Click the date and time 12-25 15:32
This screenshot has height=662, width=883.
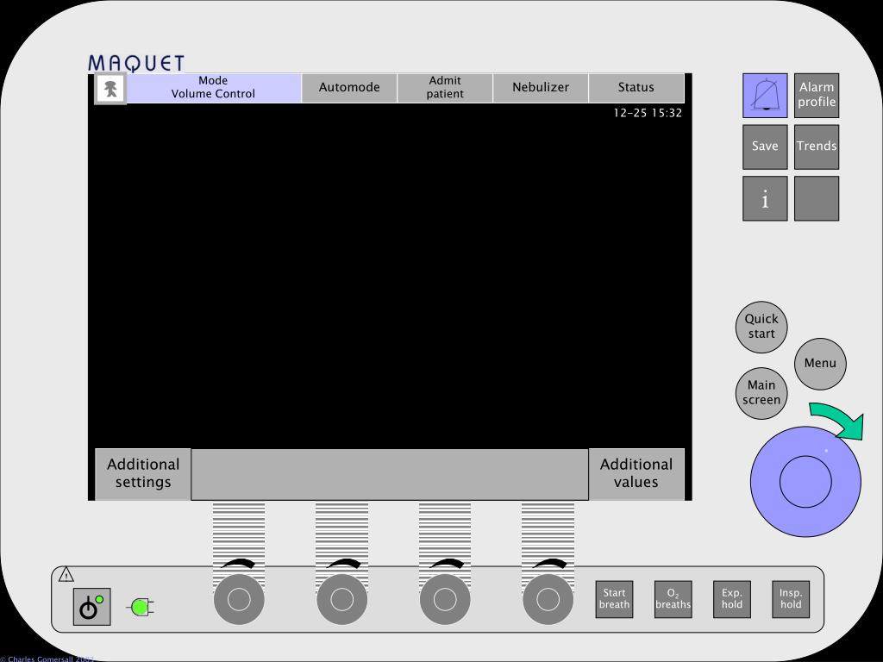(x=648, y=113)
